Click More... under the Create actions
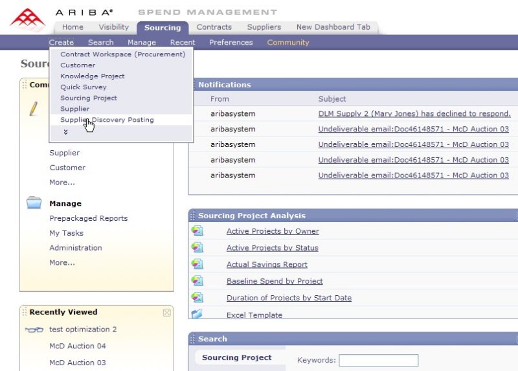Viewport: 518px width, 371px height. click(62, 183)
